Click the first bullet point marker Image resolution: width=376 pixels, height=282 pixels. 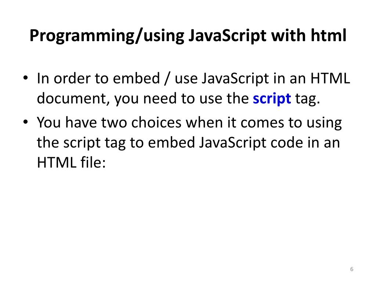click(26, 79)
